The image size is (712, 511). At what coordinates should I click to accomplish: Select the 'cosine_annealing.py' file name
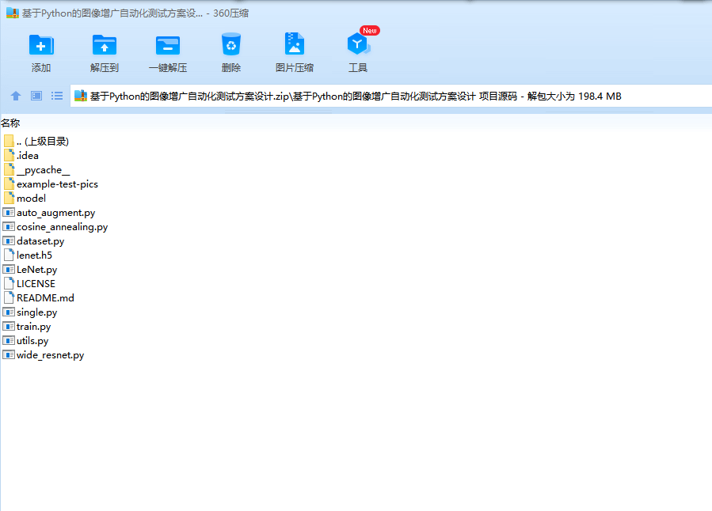[63, 227]
